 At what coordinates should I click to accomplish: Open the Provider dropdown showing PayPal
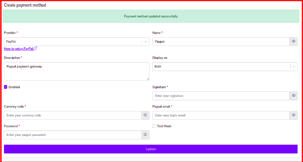[x=77, y=41]
